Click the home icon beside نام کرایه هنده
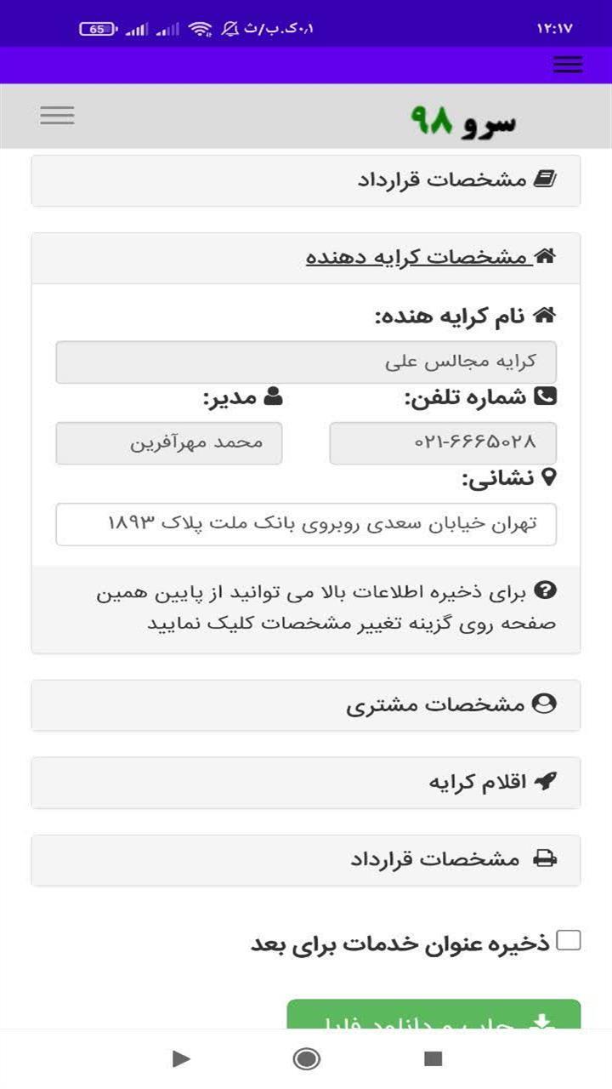Screen dimensions: 612x1089 point(544,316)
